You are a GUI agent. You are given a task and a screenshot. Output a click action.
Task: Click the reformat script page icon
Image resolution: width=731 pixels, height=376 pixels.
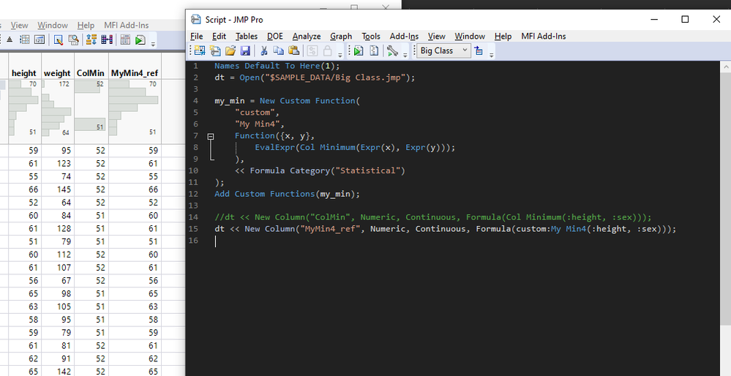pyautogui.click(x=374, y=50)
